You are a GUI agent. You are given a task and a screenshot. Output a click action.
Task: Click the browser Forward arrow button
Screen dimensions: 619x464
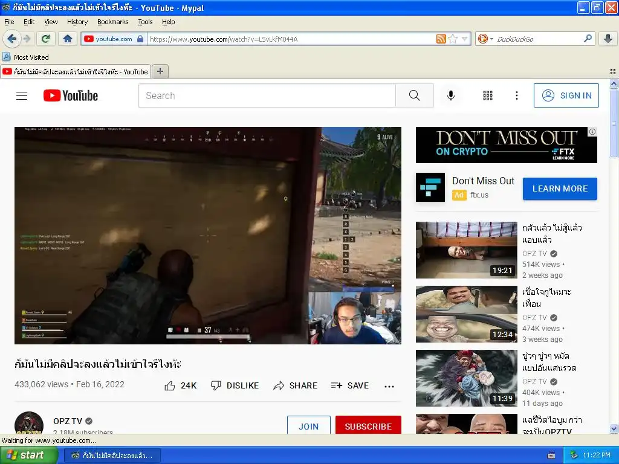[27, 39]
